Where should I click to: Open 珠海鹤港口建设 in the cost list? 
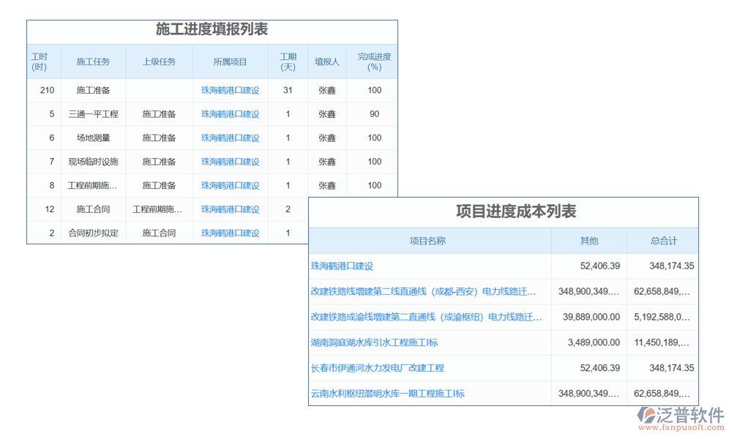pos(342,266)
